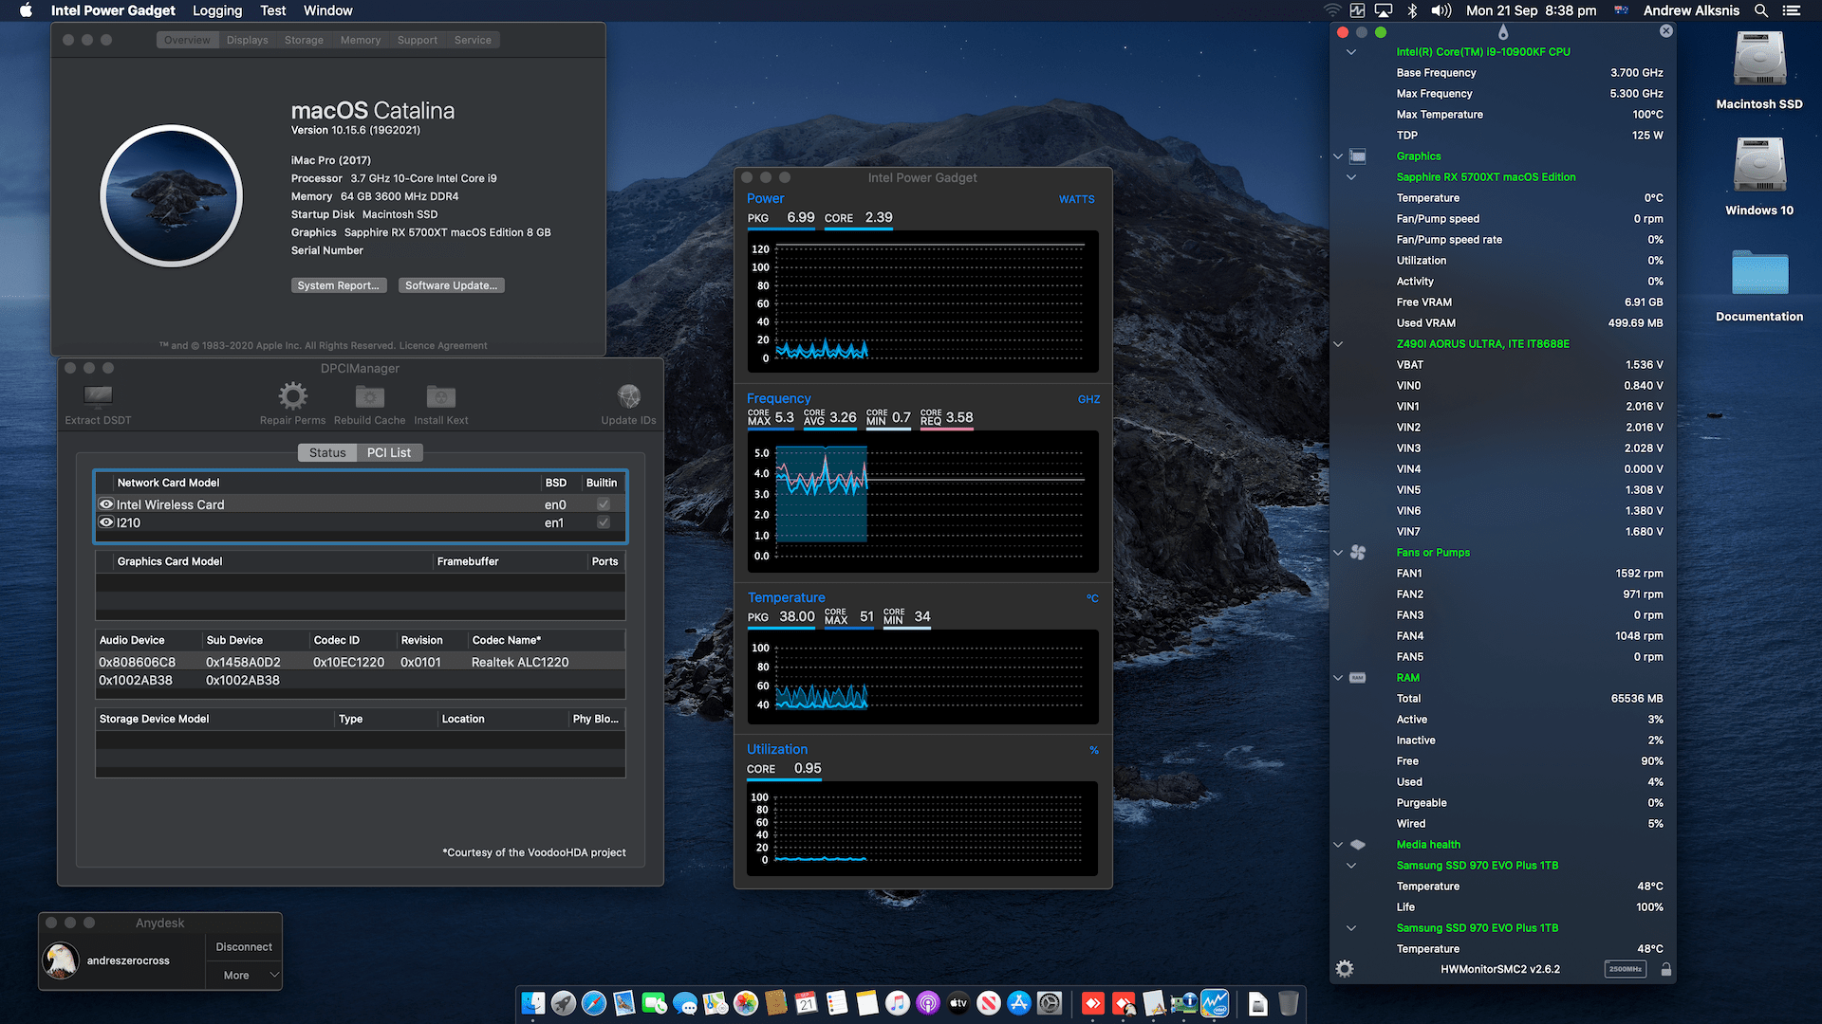The height and width of the screenshot is (1024, 1822).
Task: Open the Macintosh SSD drive icon
Action: pyautogui.click(x=1759, y=60)
